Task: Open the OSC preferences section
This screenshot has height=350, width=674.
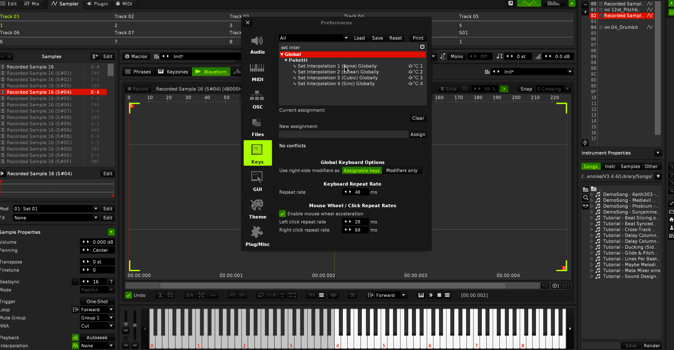Action: coord(258,100)
